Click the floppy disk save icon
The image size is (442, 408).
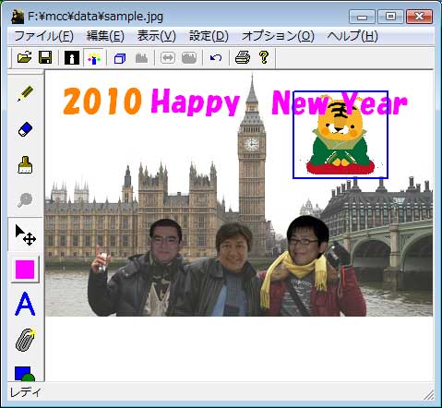pos(45,57)
